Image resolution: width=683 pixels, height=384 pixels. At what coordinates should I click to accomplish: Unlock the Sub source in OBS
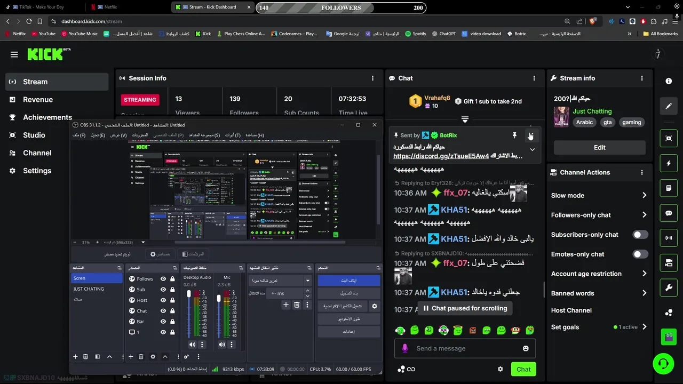coord(172,290)
